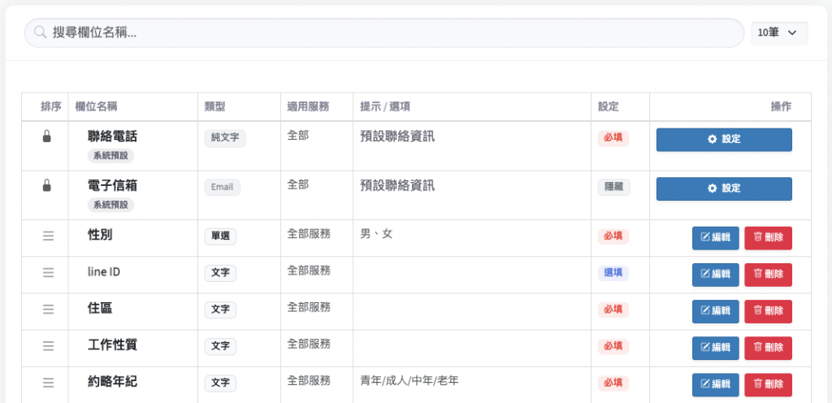Grab the drag handle for 性別
832x403 pixels.
click(48, 236)
